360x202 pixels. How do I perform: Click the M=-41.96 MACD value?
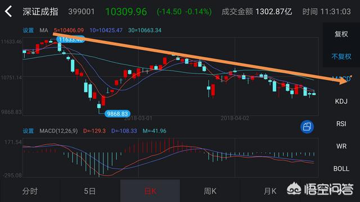point(154,131)
